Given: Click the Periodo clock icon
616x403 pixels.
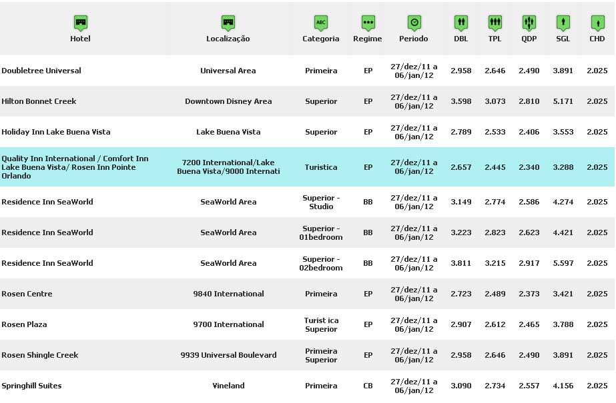Looking at the screenshot, I should (x=414, y=23).
